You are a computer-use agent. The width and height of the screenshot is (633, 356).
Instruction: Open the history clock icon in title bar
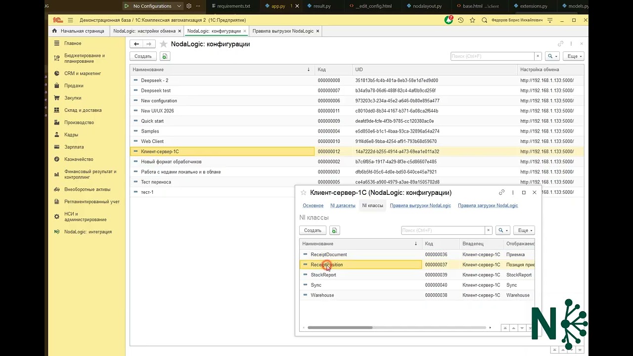click(461, 20)
